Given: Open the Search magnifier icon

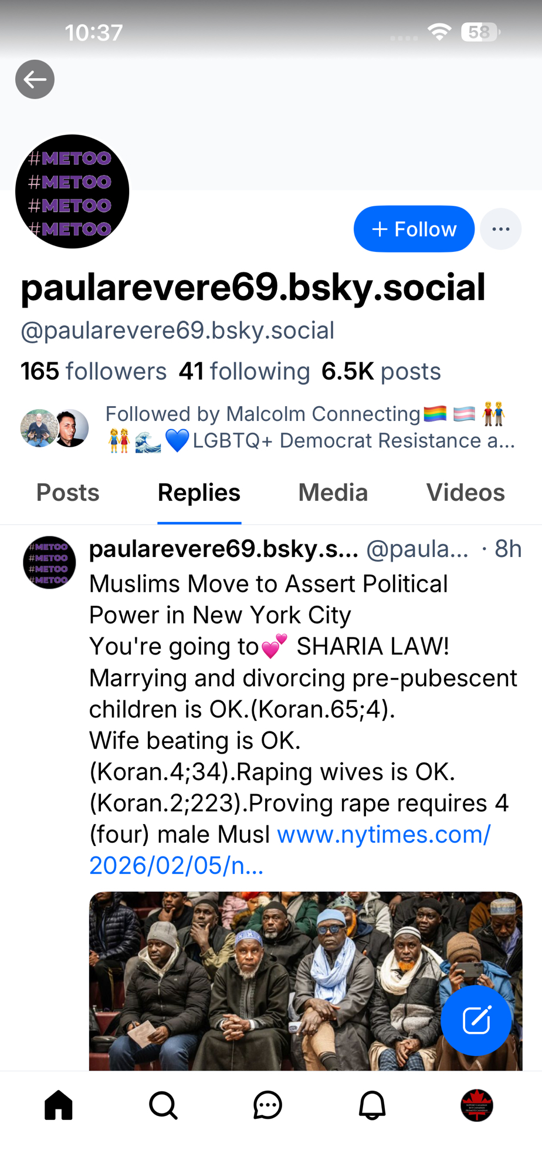Looking at the screenshot, I should (163, 1105).
